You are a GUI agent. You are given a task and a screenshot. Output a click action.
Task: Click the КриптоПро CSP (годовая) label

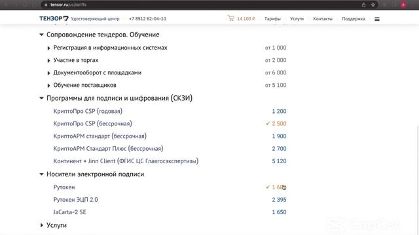[x=88, y=111]
